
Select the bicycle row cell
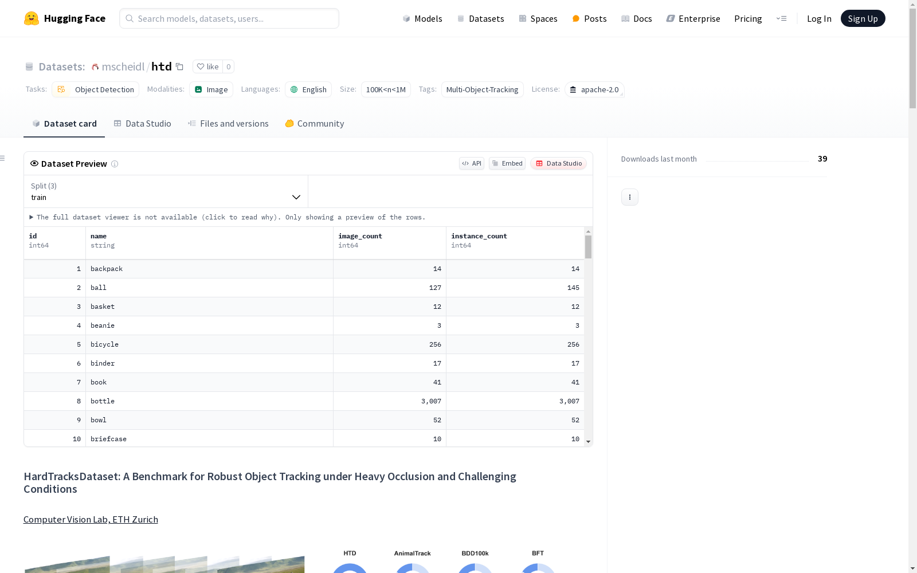(209, 344)
